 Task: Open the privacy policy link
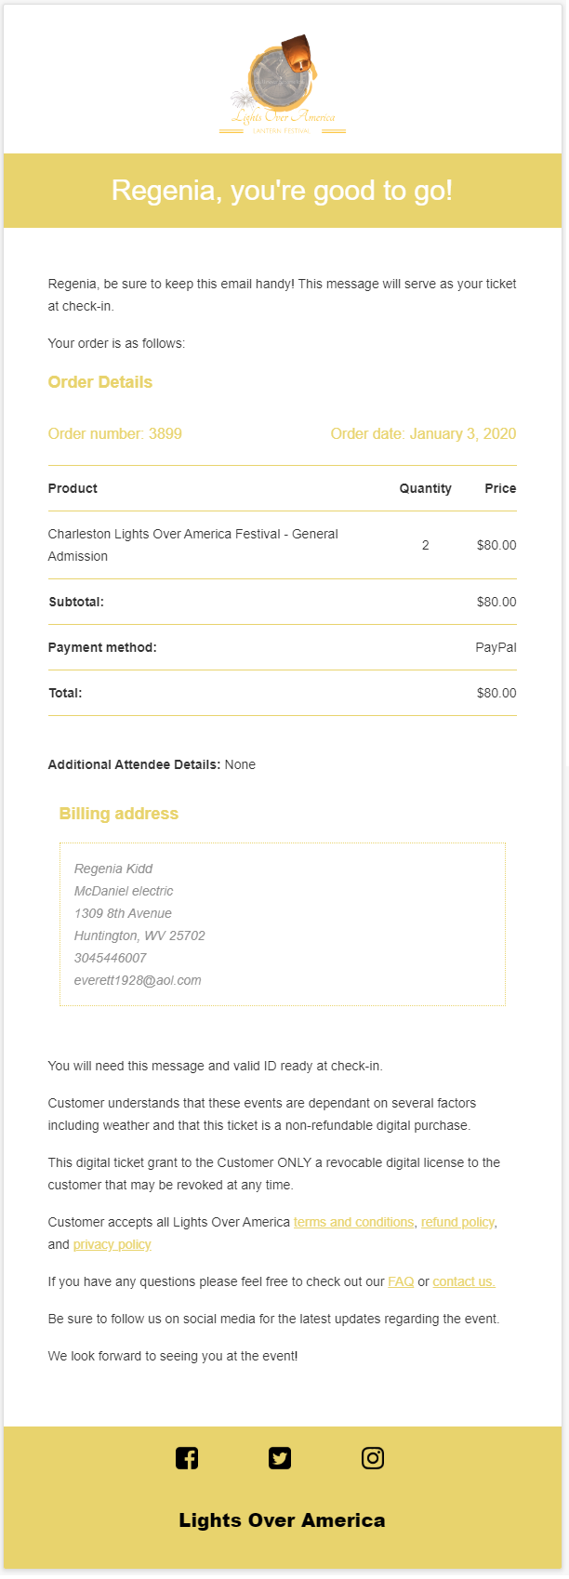(x=112, y=1244)
